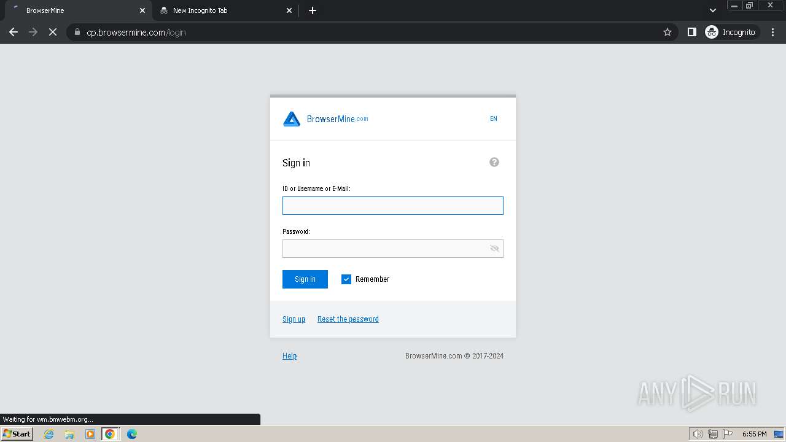Click the BrowserMine.com © 2017-2024 copyright text
The image size is (786, 442).
coord(454,356)
